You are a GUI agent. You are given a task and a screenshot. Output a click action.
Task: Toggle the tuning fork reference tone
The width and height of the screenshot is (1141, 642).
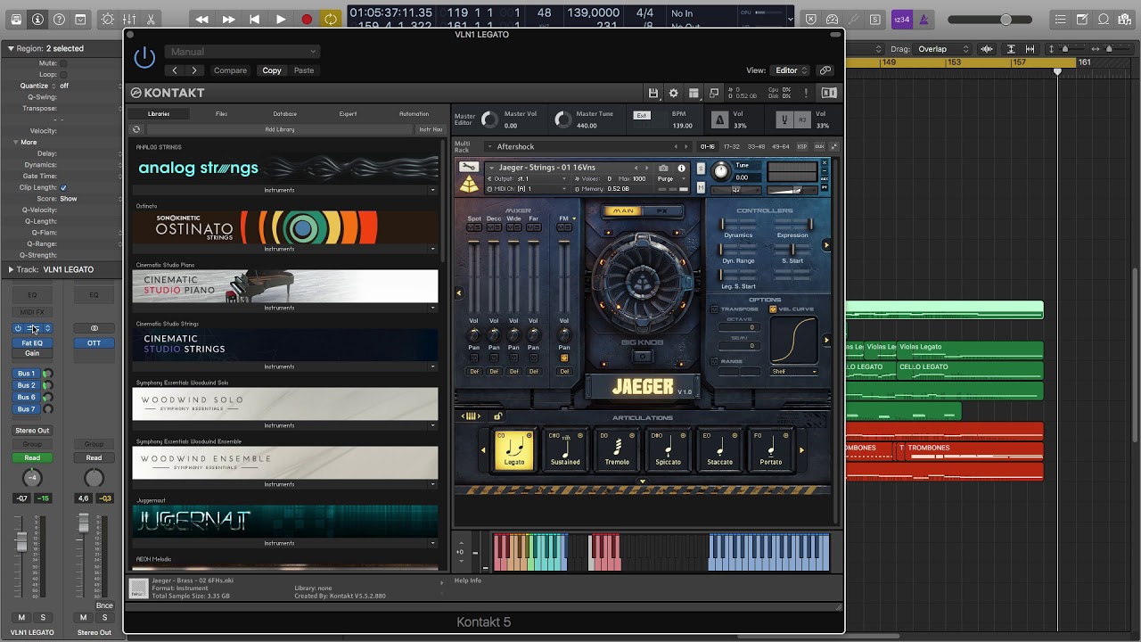point(784,119)
